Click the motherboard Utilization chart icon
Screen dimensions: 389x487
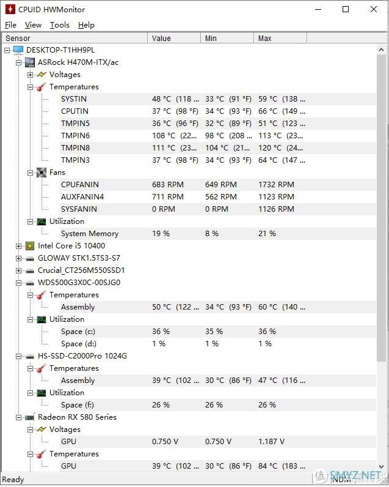tap(42, 221)
